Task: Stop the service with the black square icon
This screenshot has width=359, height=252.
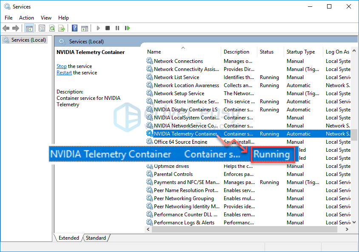Action: 108,28
